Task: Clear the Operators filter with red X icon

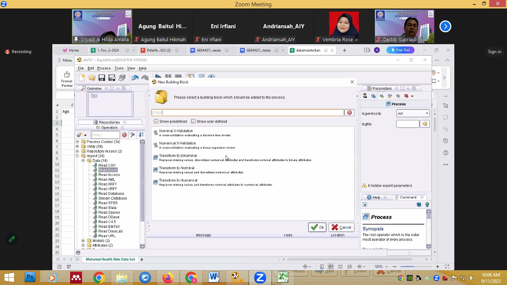Action: click(x=124, y=135)
